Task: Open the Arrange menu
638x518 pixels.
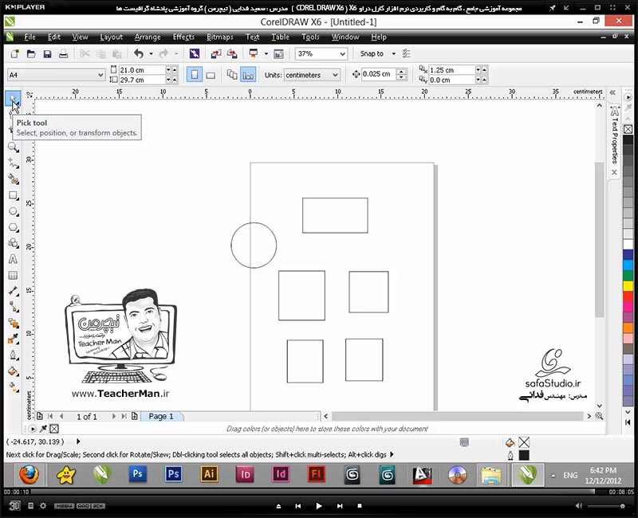Action: tap(148, 37)
